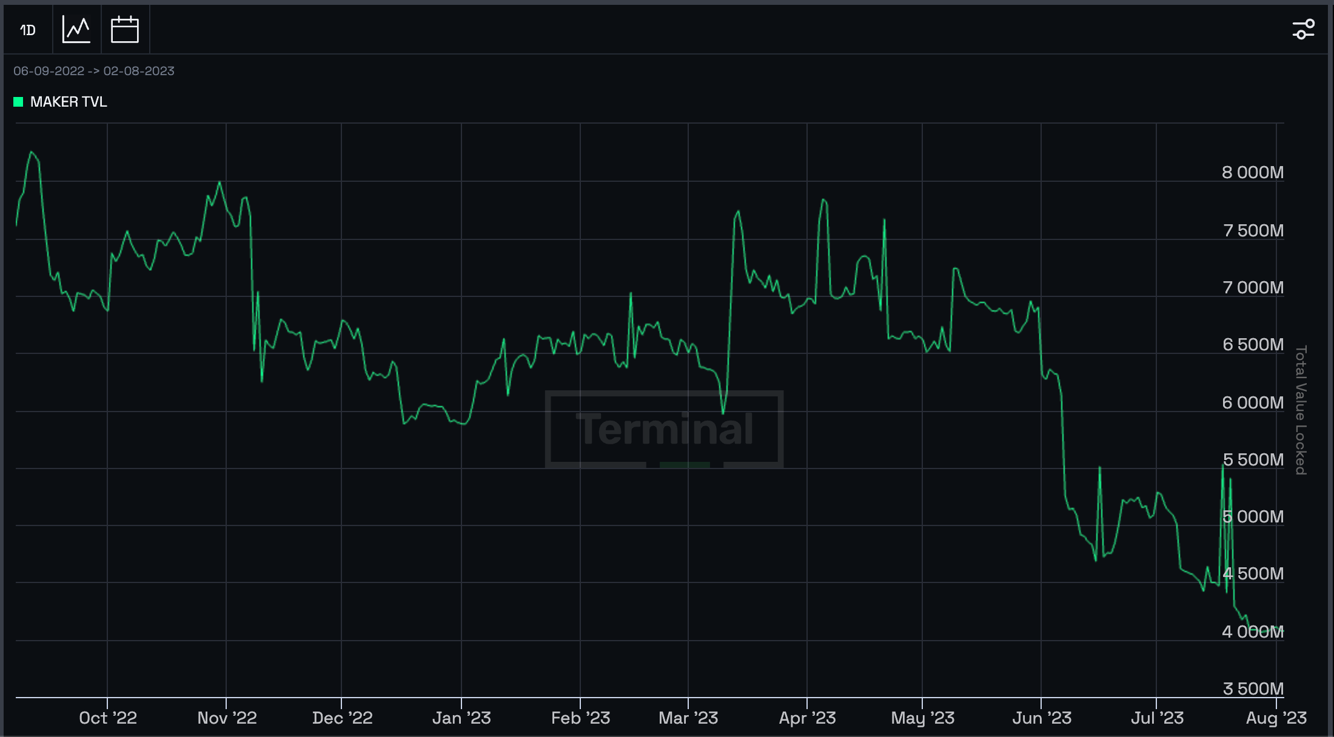Click the Jun '23 axis label

click(1042, 718)
